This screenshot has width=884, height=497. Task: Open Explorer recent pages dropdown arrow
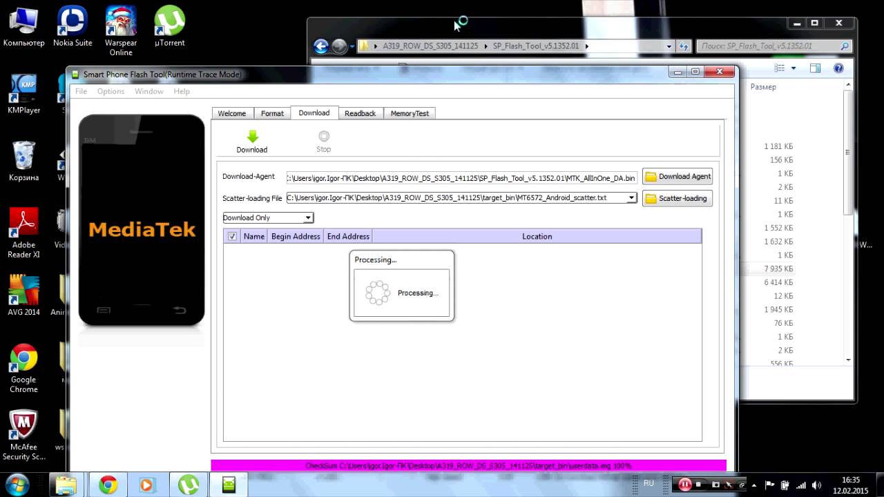pyautogui.click(x=352, y=46)
